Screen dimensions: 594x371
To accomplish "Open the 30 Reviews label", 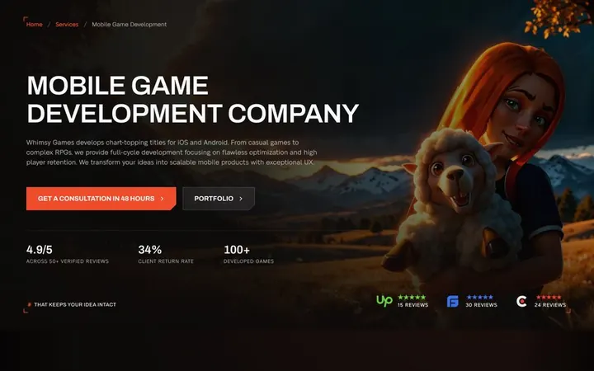I will 482,305.
